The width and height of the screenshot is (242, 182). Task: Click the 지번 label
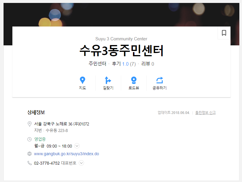tap(38, 130)
